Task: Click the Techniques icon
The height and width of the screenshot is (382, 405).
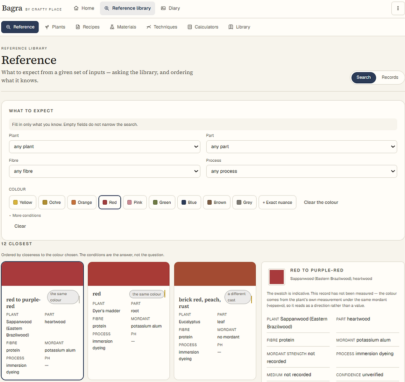Action: coord(148,27)
